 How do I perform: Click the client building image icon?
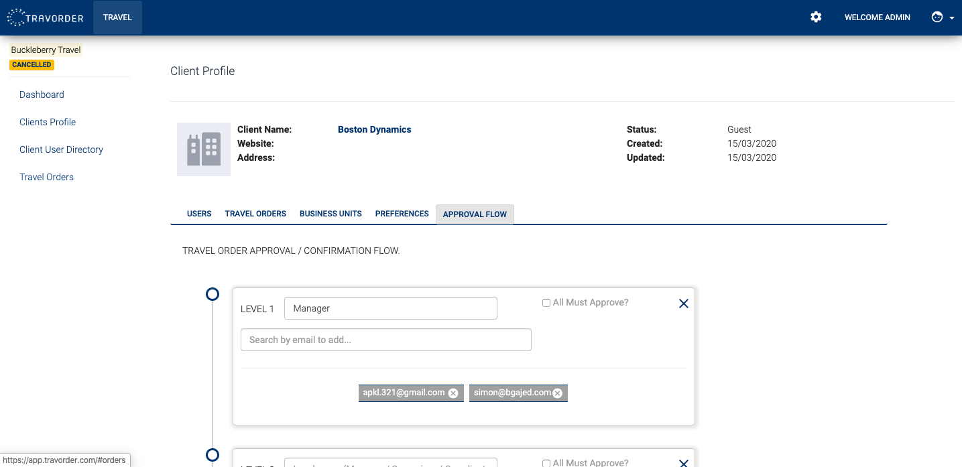coord(204,149)
